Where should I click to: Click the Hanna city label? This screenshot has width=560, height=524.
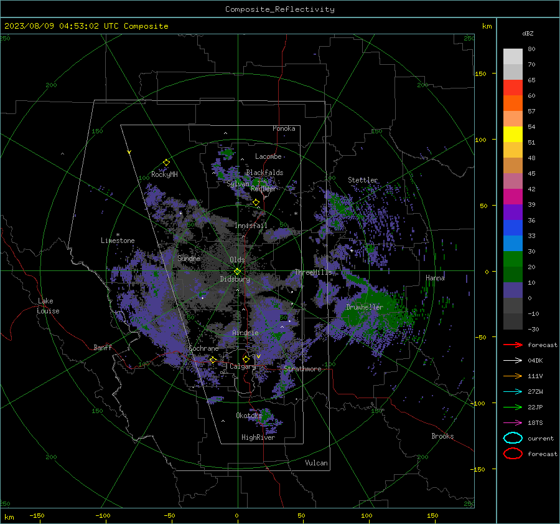click(435, 278)
